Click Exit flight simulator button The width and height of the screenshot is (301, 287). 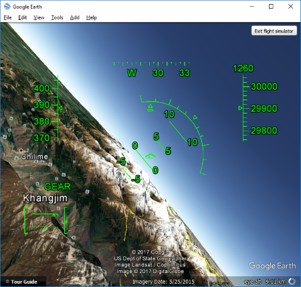click(274, 31)
